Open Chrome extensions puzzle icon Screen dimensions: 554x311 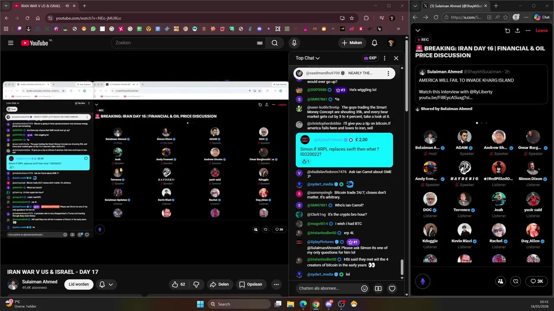pos(366,18)
